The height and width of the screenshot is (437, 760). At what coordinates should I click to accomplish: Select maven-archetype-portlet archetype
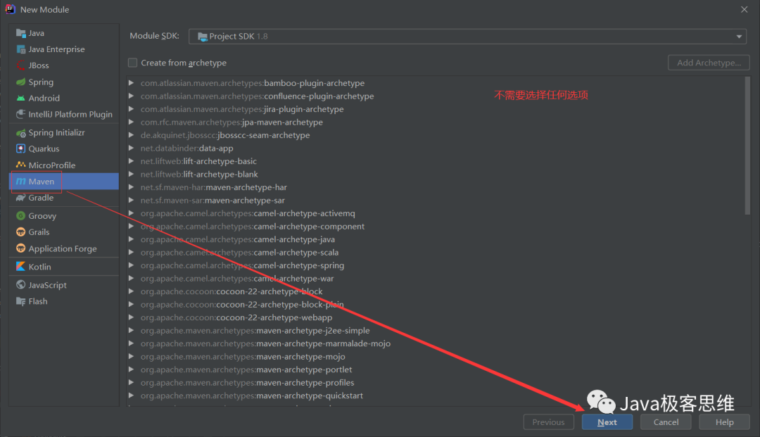246,369
